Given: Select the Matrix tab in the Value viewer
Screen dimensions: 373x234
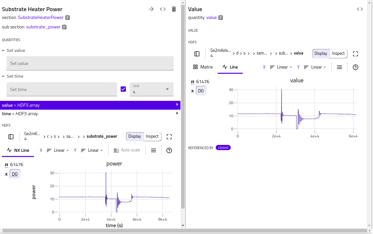Looking at the screenshot, I should (203, 67).
